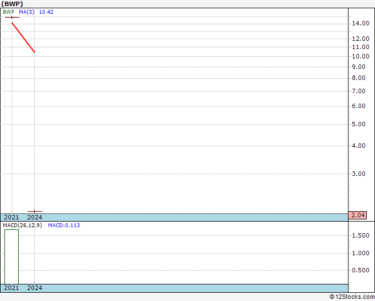Click the 7.00 price axis label
The height and width of the screenshot is (301, 375).
click(358, 91)
